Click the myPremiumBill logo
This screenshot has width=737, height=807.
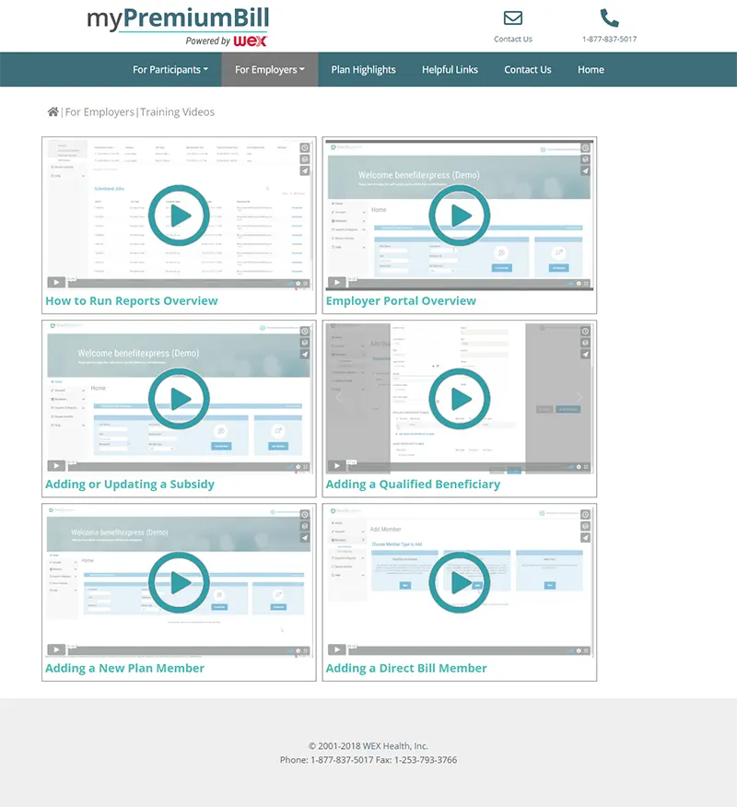point(178,26)
